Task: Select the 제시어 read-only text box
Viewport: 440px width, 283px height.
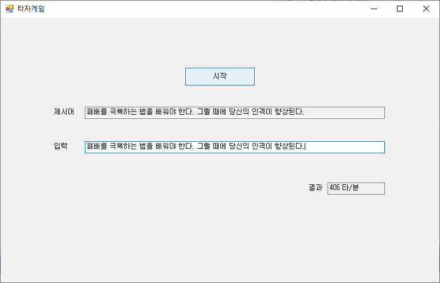Action: point(235,113)
